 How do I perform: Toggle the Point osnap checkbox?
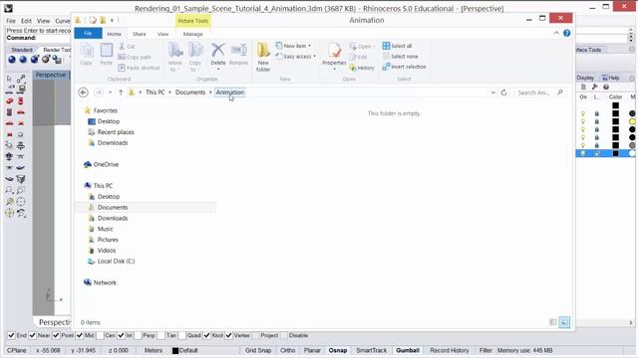tap(56, 335)
